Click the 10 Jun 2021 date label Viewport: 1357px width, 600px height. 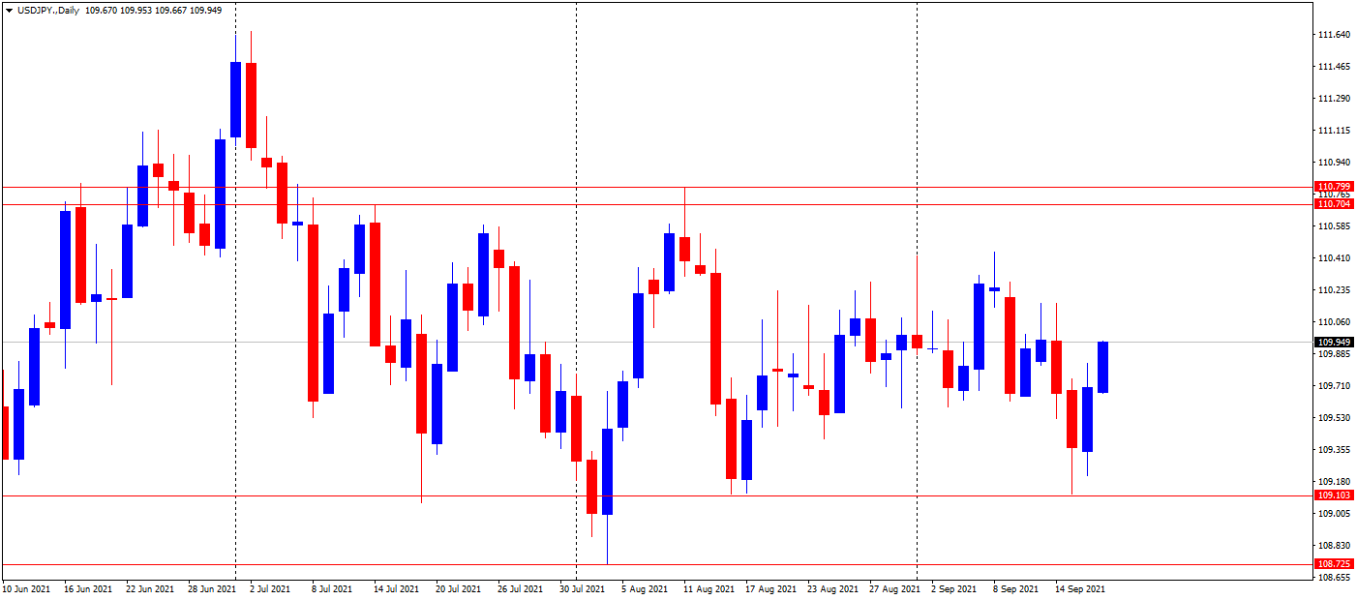[27, 588]
